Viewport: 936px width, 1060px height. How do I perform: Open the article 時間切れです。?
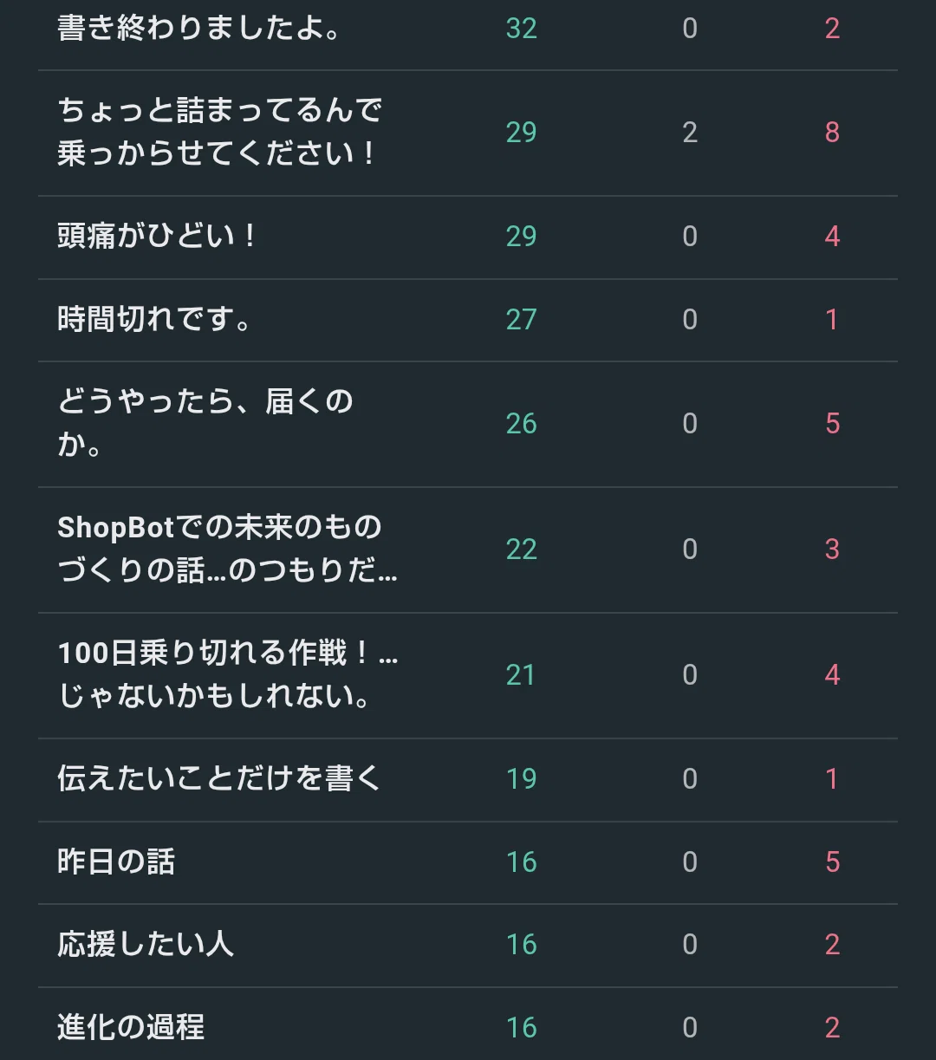click(154, 319)
